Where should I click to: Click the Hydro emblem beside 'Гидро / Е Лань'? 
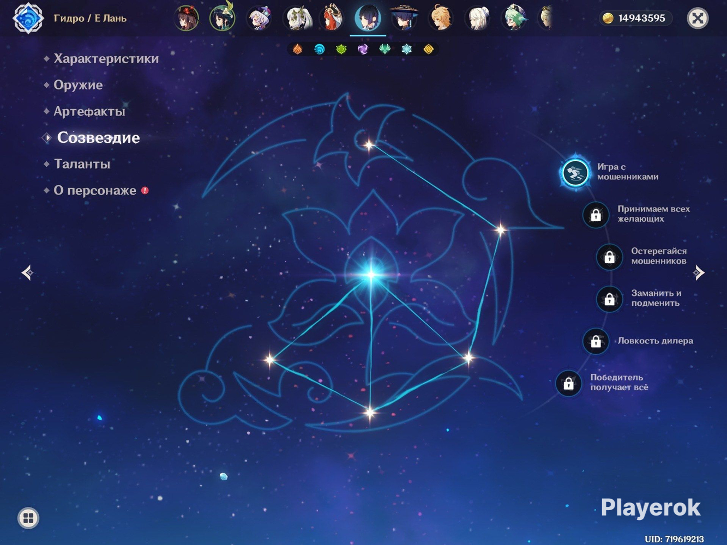(28, 18)
